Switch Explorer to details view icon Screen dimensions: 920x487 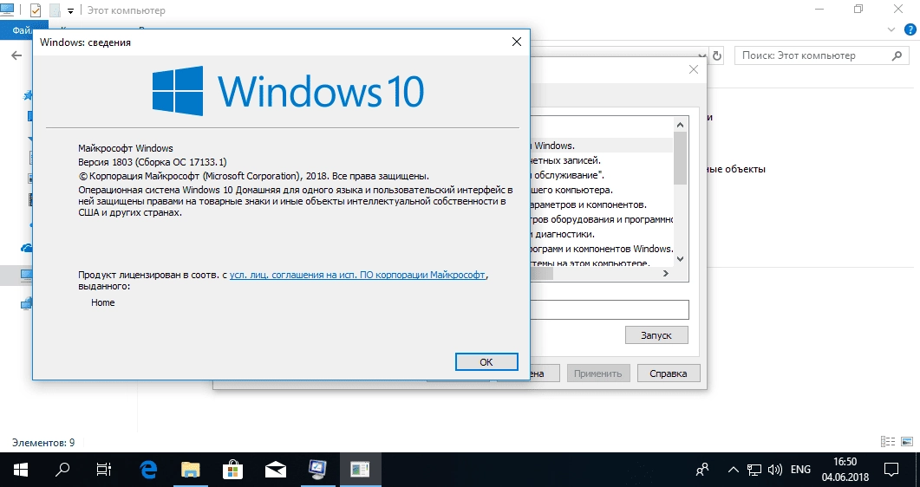(888, 442)
